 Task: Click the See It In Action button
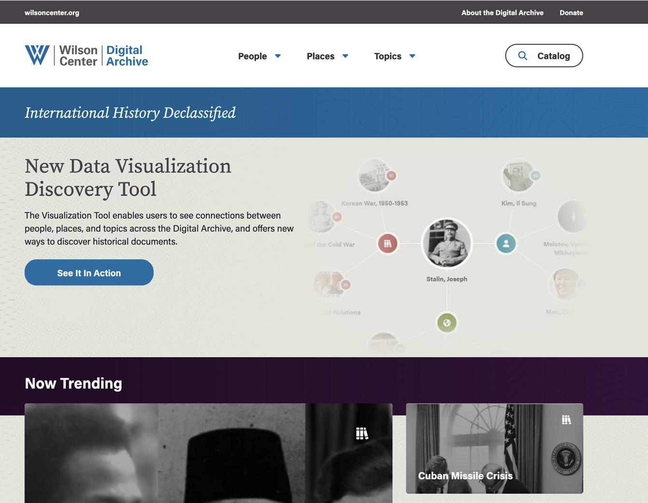pyautogui.click(x=89, y=273)
